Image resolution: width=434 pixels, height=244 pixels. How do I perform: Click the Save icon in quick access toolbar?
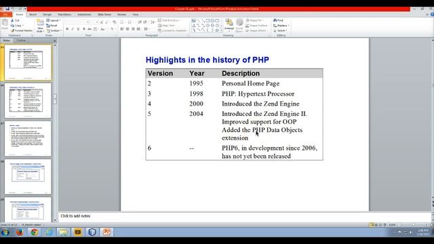coord(7,9)
